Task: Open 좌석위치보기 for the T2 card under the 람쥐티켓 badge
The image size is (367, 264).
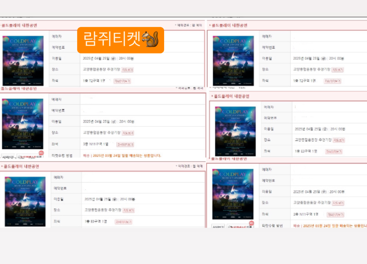Action: coord(122,81)
